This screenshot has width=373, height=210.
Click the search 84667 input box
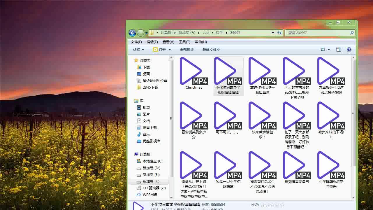(317, 33)
